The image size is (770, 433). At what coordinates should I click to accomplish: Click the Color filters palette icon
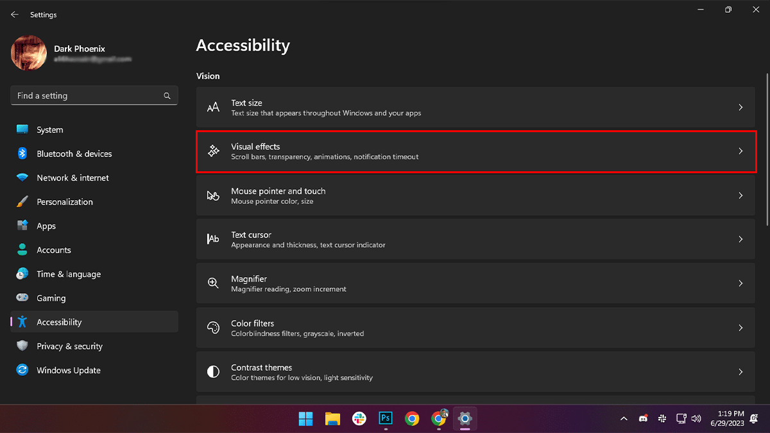point(213,328)
